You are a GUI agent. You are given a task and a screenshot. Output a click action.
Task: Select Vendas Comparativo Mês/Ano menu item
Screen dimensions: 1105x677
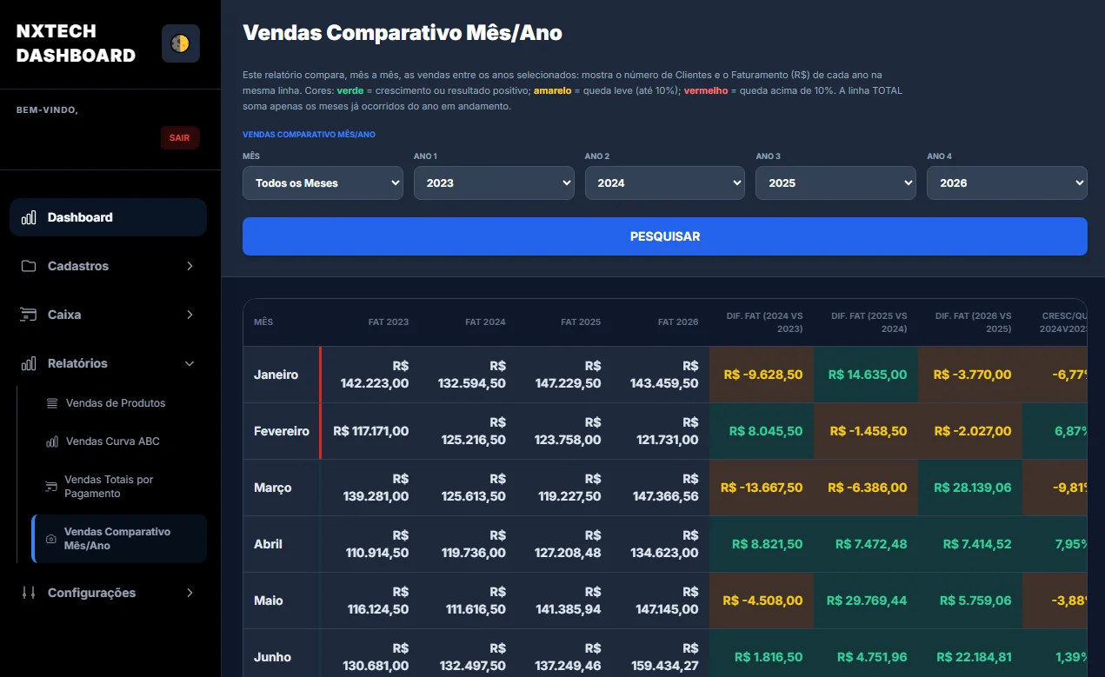coord(119,539)
